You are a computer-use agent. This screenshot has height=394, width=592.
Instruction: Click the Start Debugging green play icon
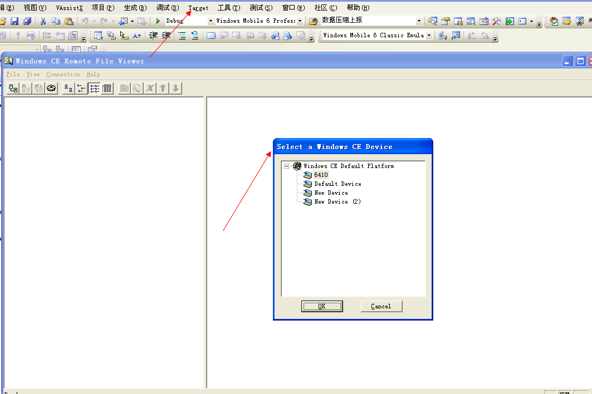coord(158,21)
